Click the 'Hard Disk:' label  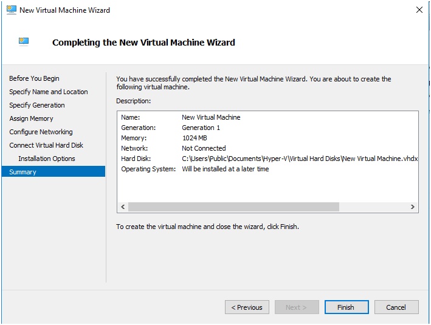[x=136, y=159]
